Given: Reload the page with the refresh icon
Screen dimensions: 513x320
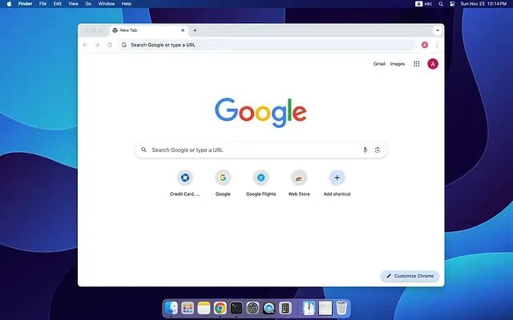Looking at the screenshot, I should pyautogui.click(x=109, y=45).
